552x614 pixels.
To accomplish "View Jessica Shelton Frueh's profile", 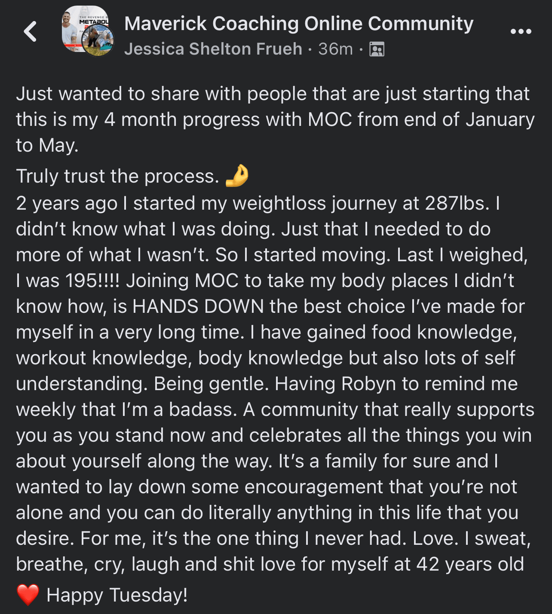I will pos(213,49).
